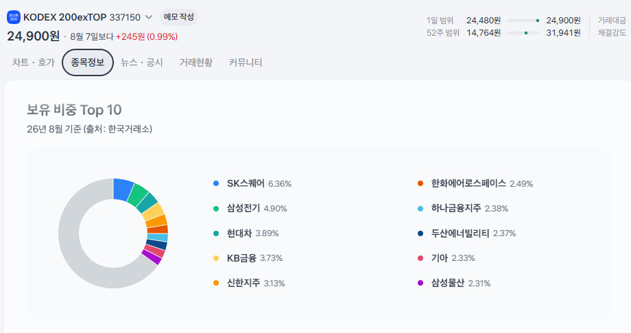
Task: Go to the 거래현황 tab
Action: click(x=196, y=62)
